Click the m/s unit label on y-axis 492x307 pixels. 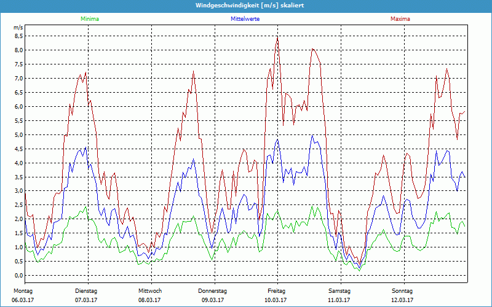tap(18, 28)
